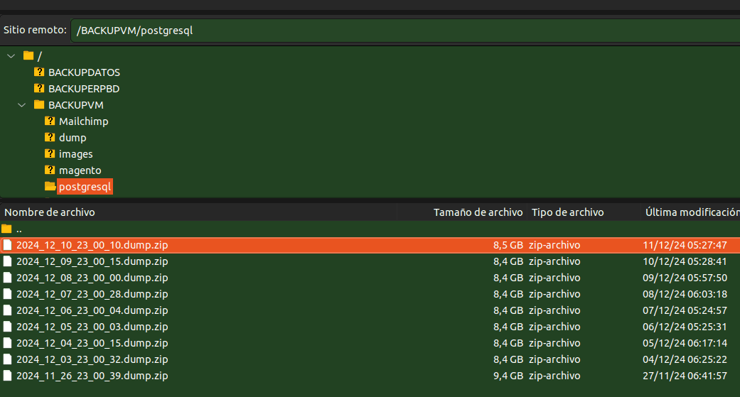Sort files by Tipo de archivo header
The height and width of the screenshot is (397, 740).
click(567, 212)
